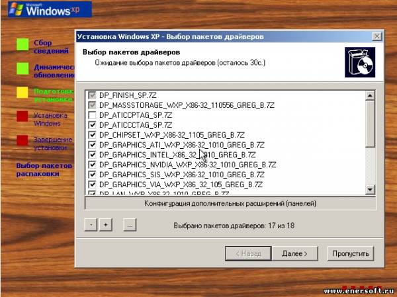This screenshot has width=397, height=297.
Task: Click yellow square beside Подготовка к установке
Action: tap(22, 93)
